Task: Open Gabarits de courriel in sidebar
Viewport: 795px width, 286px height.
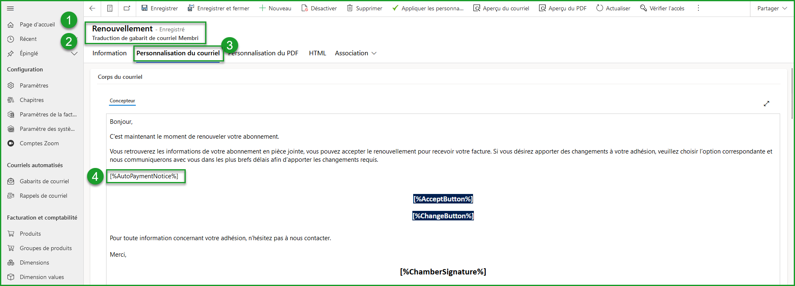Action: pos(44,181)
